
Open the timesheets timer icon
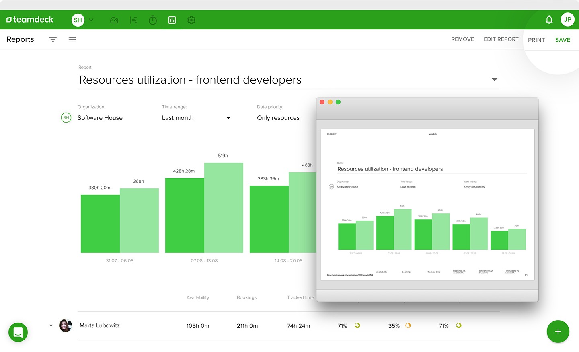153,20
